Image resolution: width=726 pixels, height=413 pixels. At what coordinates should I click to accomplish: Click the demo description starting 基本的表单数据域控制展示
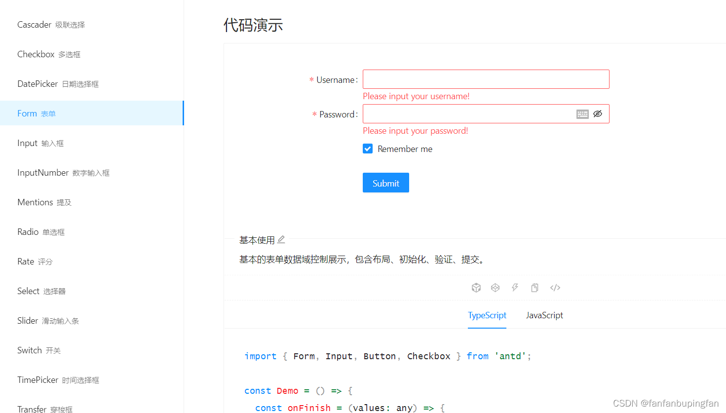(363, 260)
